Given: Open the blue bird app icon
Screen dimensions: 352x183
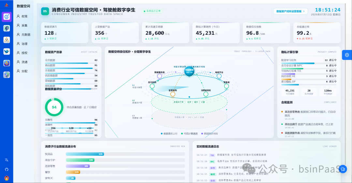Looking at the screenshot, I should click(7, 51).
